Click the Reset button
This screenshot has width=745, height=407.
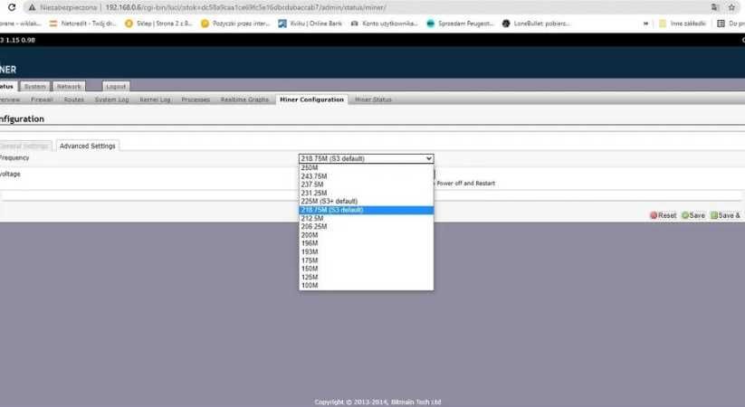coord(664,215)
